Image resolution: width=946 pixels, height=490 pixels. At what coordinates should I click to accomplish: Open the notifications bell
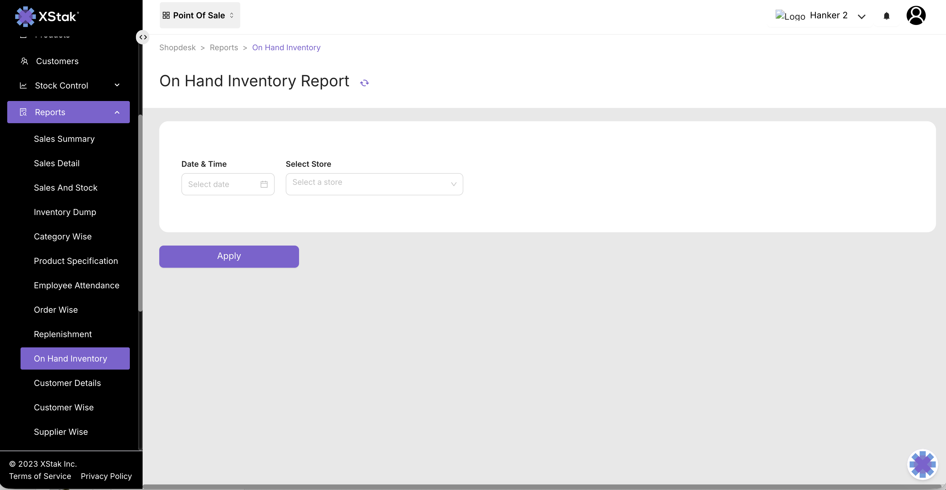pyautogui.click(x=887, y=16)
